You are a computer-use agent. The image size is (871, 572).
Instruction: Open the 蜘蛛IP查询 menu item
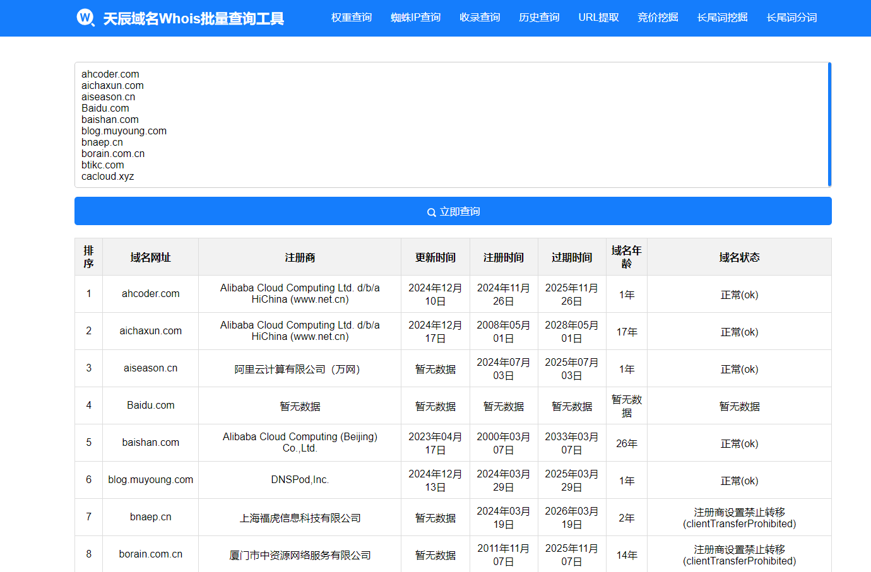415,18
